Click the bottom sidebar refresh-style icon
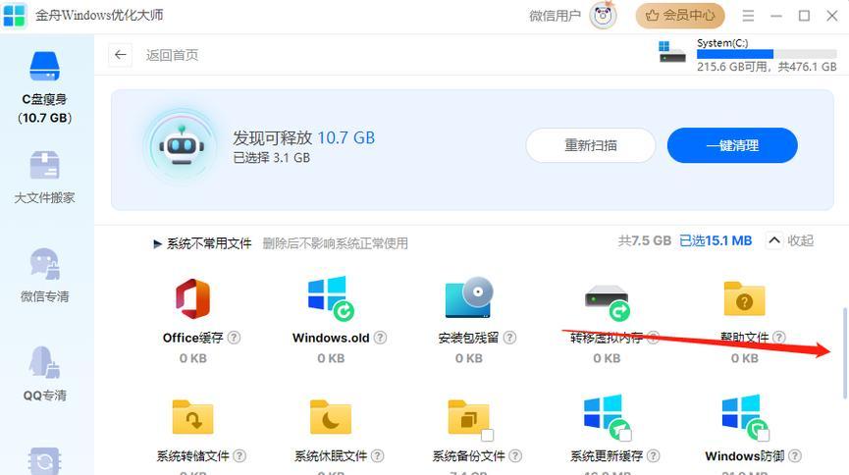The image size is (849, 475). coord(44,461)
